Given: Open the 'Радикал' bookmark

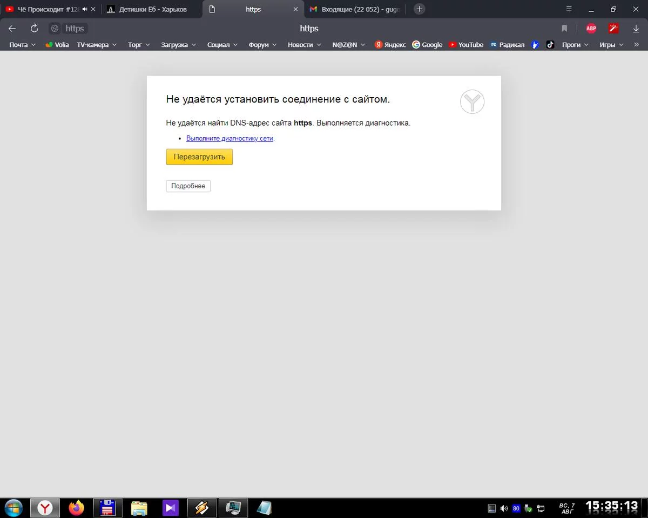Looking at the screenshot, I should point(507,45).
